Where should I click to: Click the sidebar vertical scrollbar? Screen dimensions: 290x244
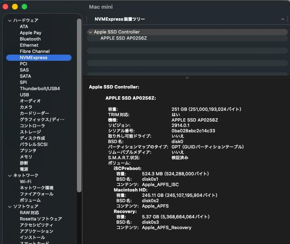79,105
